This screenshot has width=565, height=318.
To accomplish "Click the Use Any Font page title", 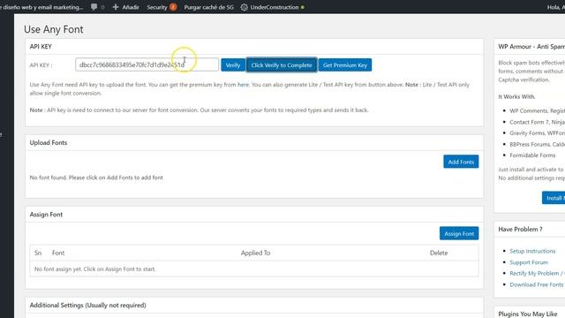I will tap(53, 29).
